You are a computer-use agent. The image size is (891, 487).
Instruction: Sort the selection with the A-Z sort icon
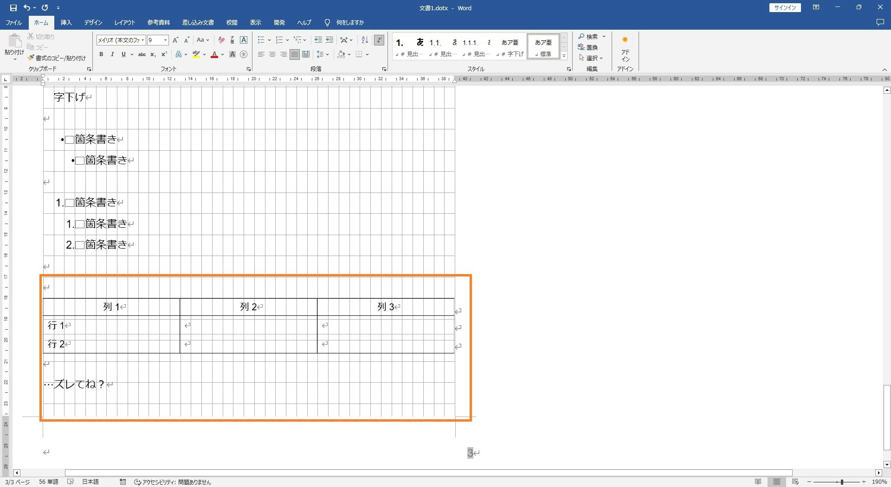coord(365,40)
